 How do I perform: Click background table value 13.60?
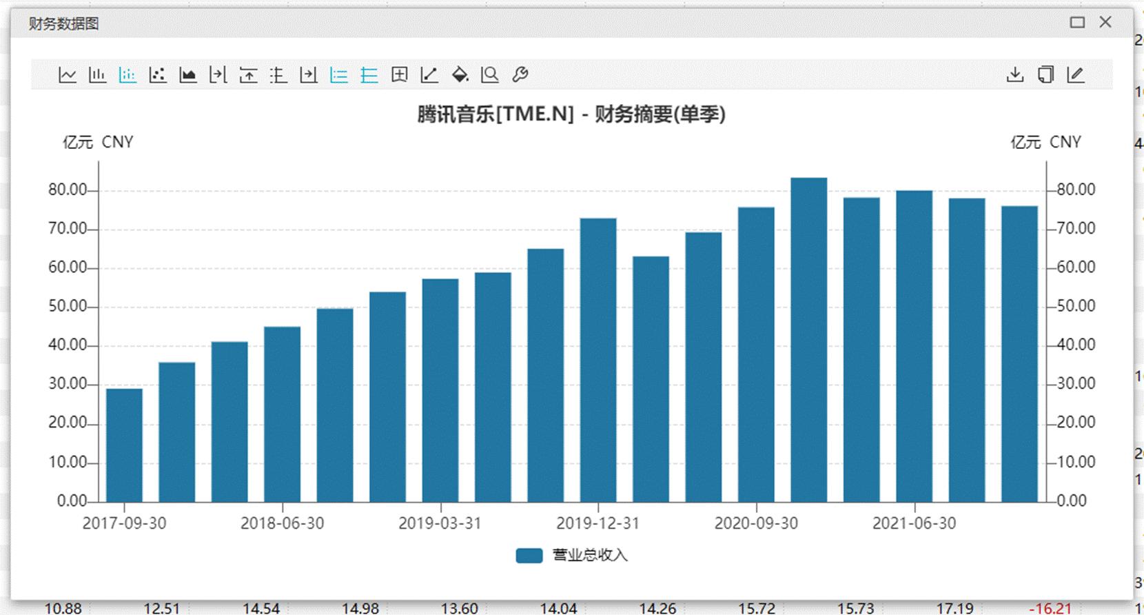click(459, 608)
